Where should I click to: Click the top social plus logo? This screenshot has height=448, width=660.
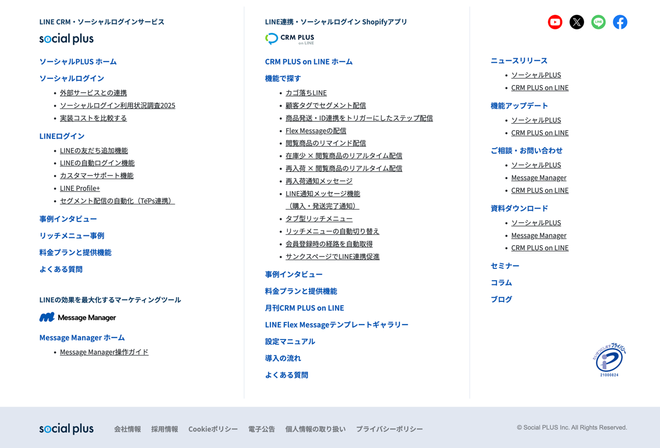(x=67, y=39)
